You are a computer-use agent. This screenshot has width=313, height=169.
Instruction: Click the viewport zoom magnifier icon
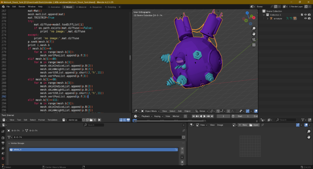tap(254, 28)
